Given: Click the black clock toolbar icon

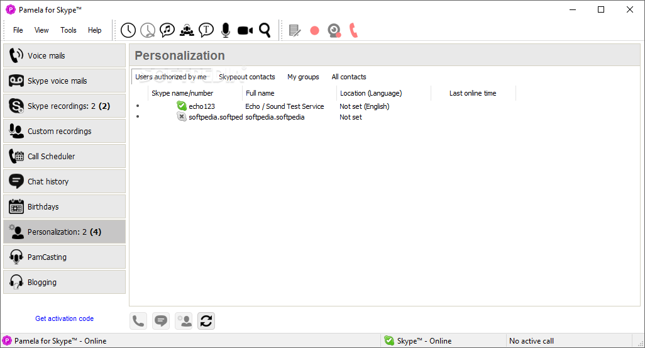Looking at the screenshot, I should tap(128, 30).
